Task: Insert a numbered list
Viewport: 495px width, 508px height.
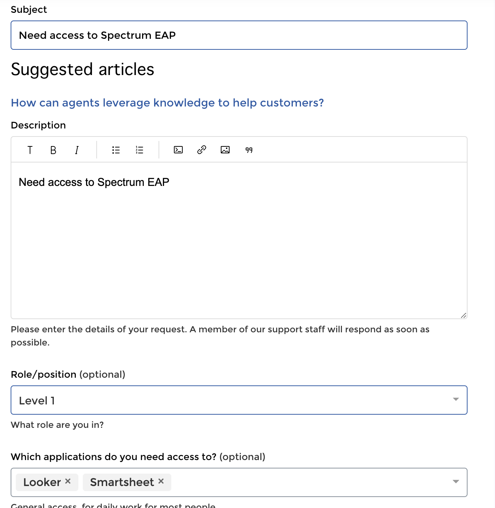Action: pyautogui.click(x=139, y=150)
